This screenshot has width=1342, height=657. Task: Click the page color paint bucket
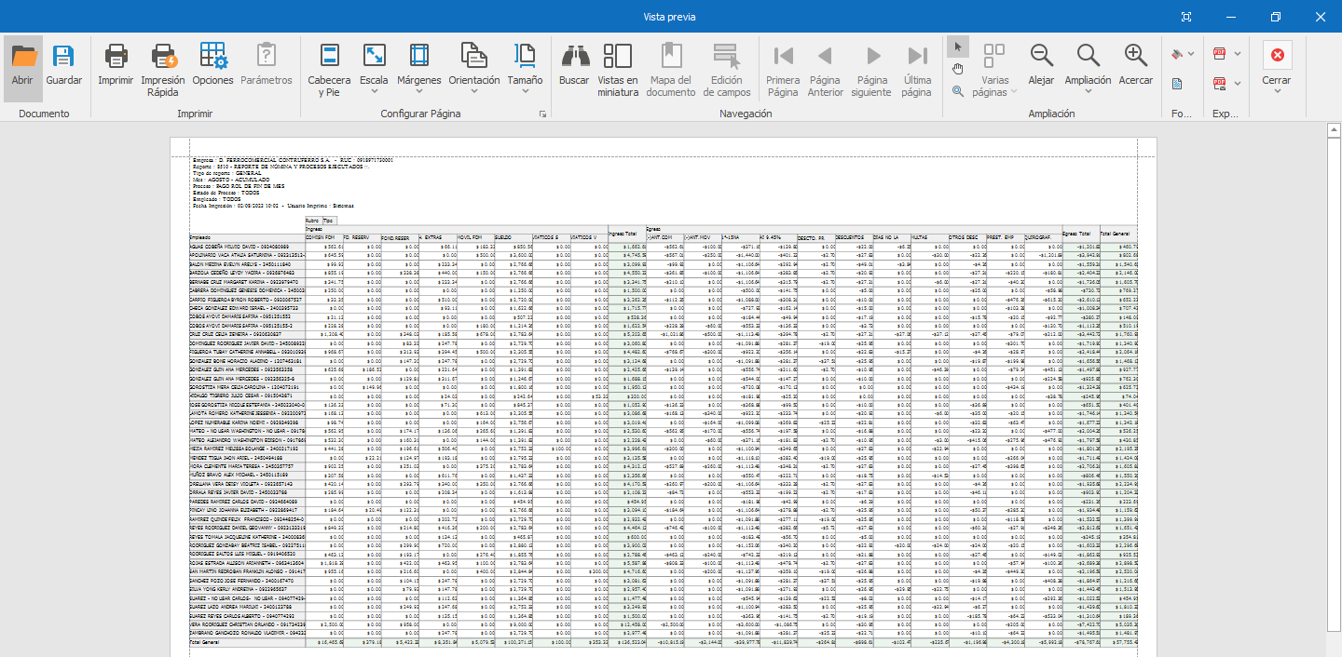click(1177, 54)
